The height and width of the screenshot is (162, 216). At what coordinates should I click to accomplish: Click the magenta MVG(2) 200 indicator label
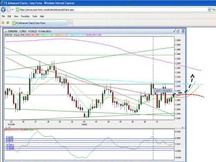pyautogui.click(x=94, y=35)
